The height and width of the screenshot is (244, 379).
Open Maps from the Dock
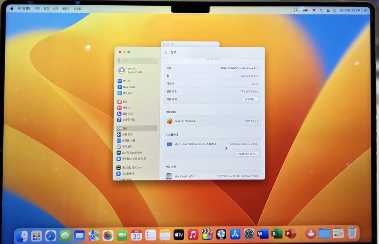point(94,235)
